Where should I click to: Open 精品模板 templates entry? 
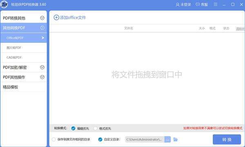pos(24,87)
